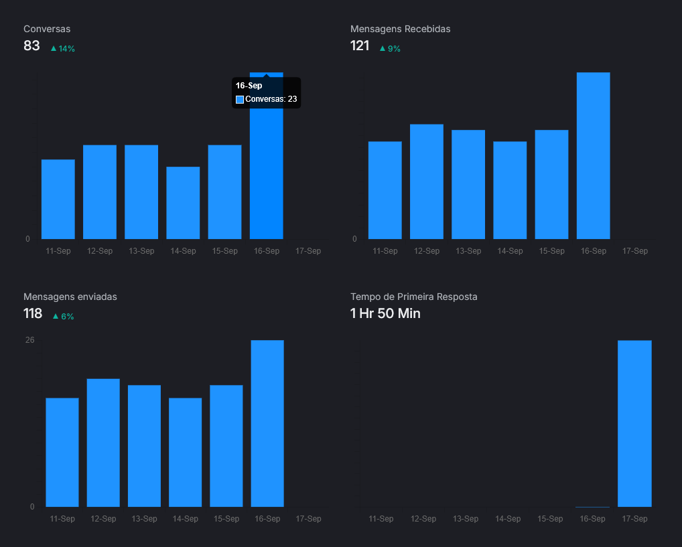Viewport: 682px width, 547px height.
Task: Click the 6% increase indicator
Action: tap(63, 317)
